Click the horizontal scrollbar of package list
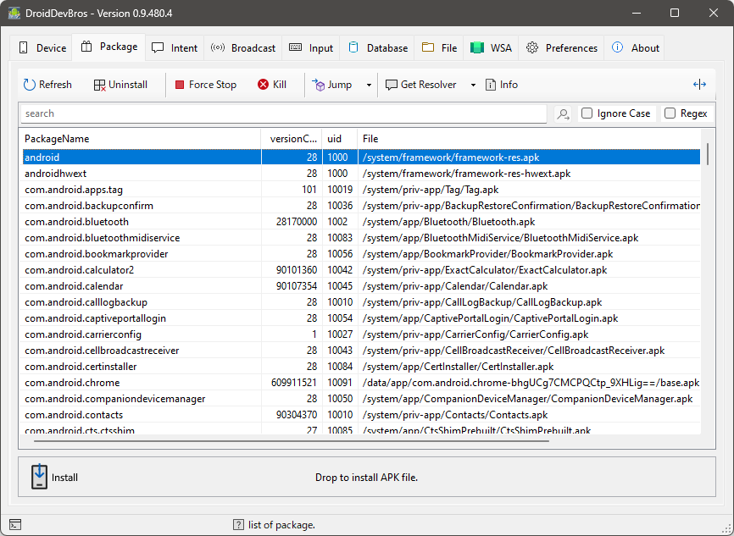This screenshot has width=734, height=536. tap(292, 440)
